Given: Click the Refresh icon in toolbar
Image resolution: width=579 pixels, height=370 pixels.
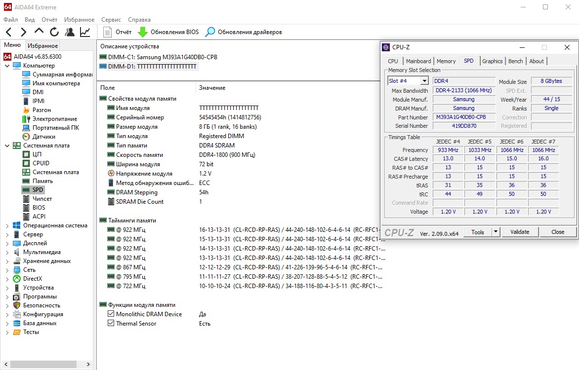Looking at the screenshot, I should coord(54,32).
